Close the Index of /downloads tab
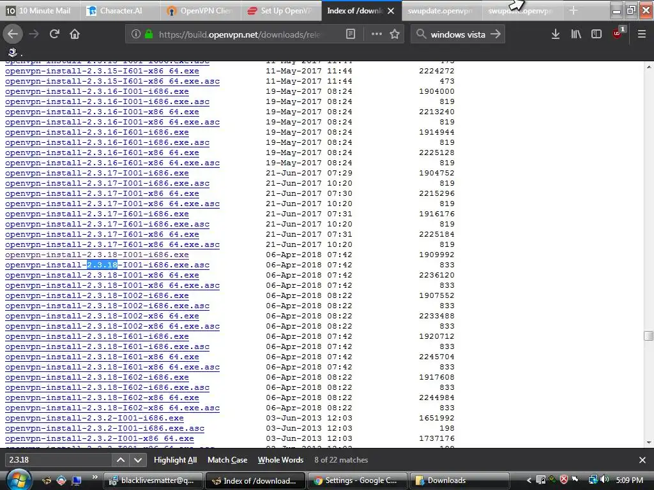 pos(391,11)
